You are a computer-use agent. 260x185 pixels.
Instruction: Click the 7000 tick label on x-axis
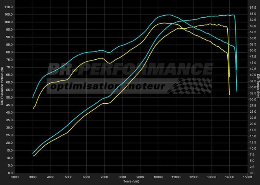click(104, 177)
